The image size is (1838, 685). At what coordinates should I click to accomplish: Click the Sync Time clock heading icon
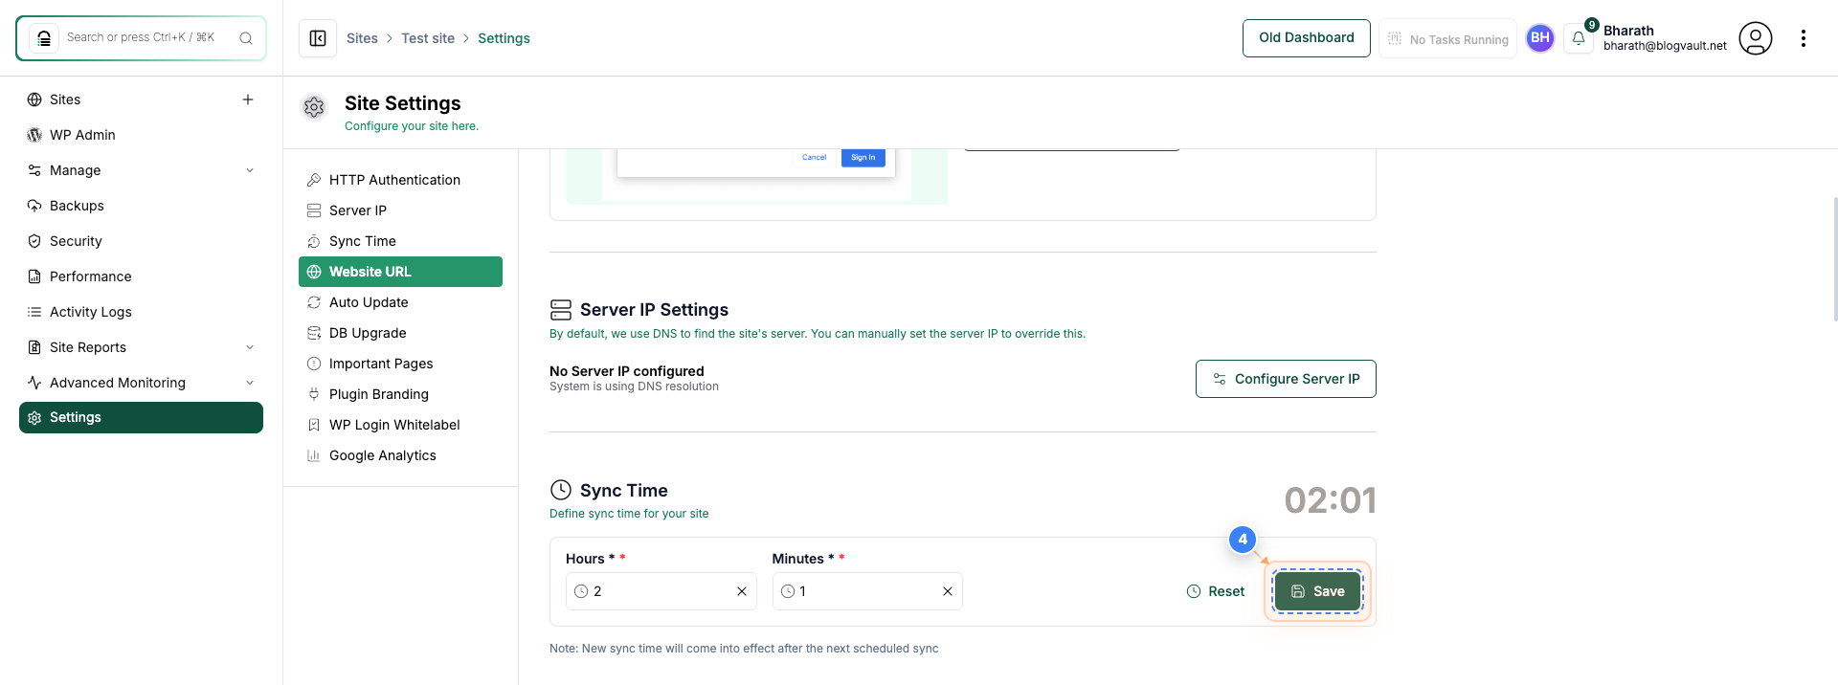point(561,490)
